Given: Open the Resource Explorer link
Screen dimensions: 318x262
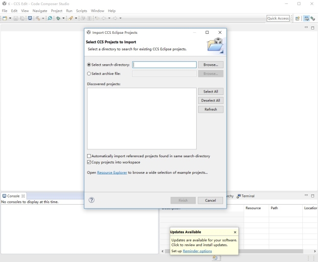Looking at the screenshot, I should point(112,172).
